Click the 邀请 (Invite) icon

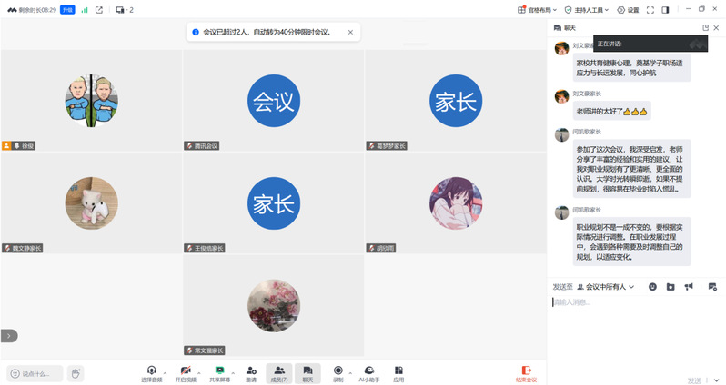point(250,372)
